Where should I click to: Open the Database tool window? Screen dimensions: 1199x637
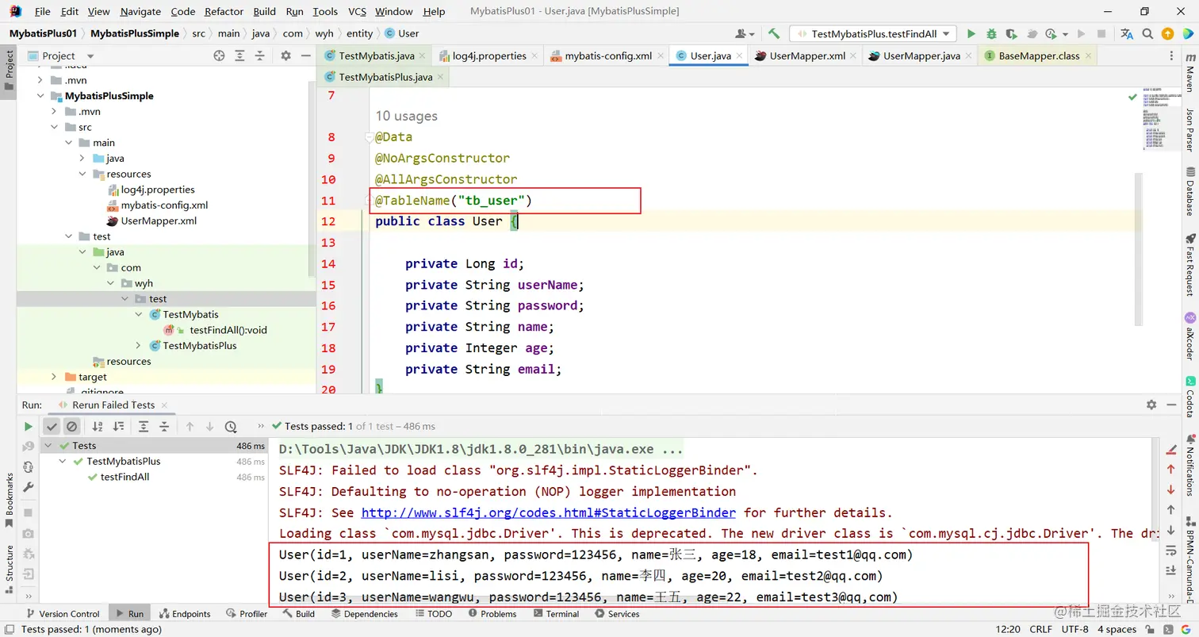(x=1189, y=190)
